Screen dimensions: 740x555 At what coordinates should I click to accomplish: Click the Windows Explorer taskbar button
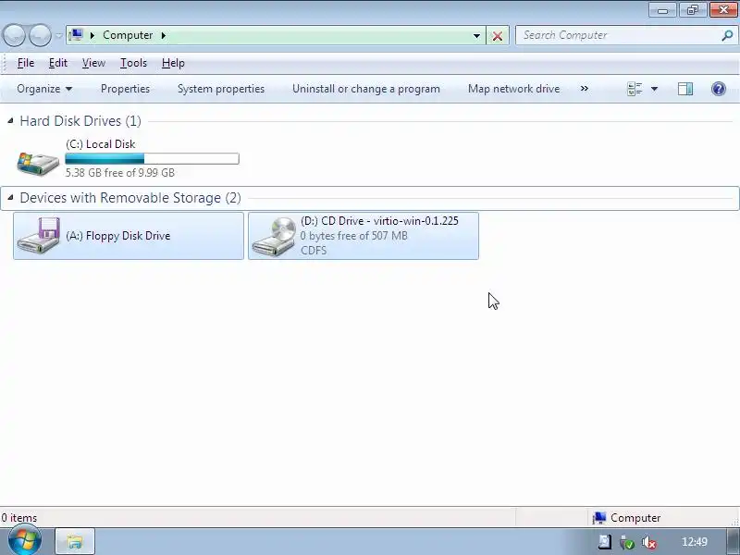click(75, 541)
